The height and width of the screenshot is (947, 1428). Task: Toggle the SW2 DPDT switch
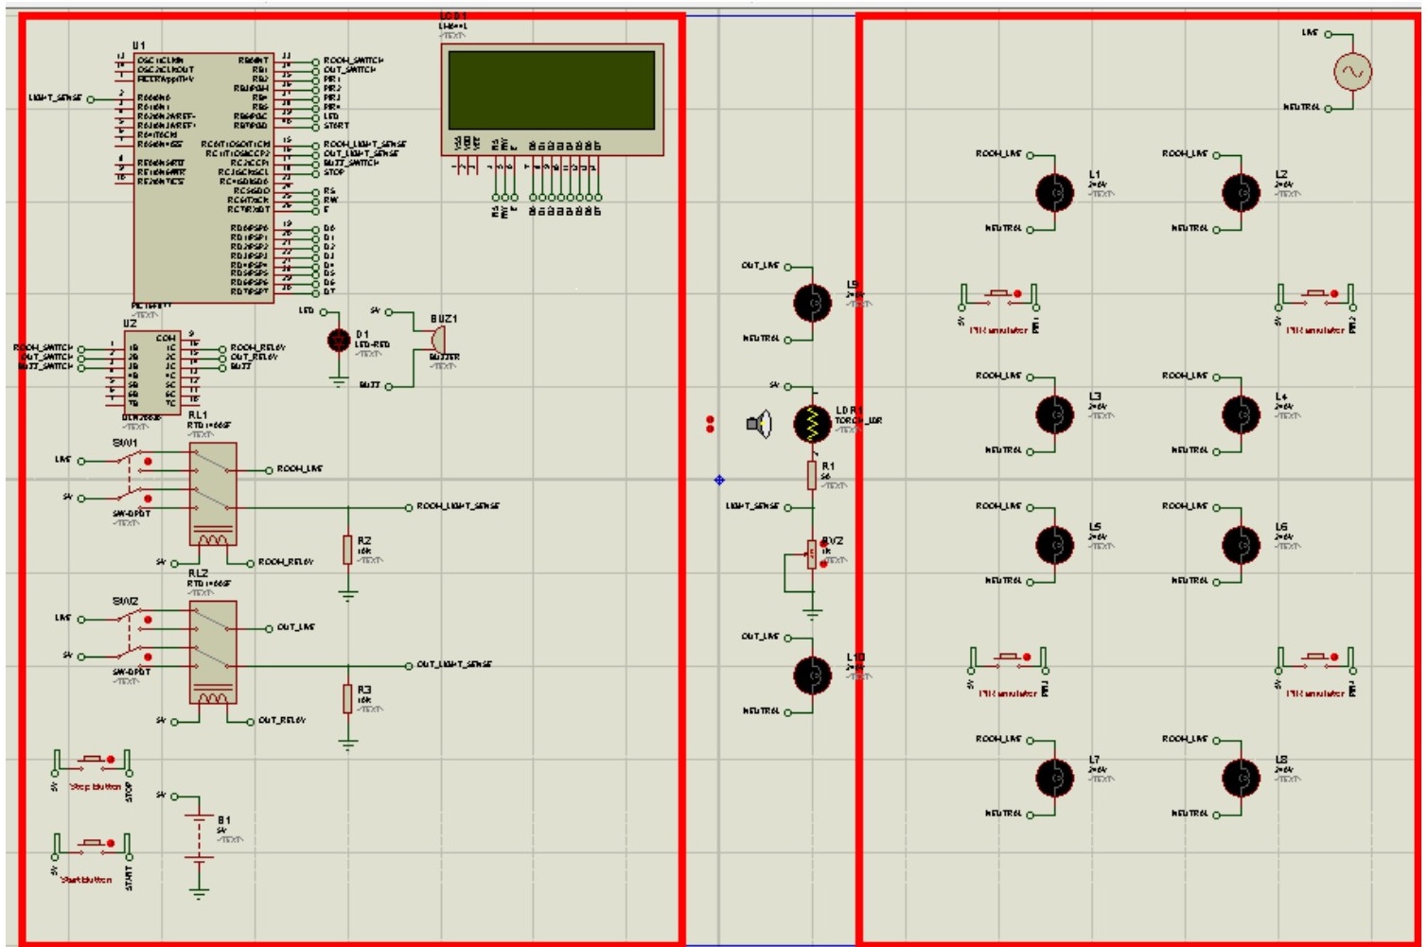(132, 637)
